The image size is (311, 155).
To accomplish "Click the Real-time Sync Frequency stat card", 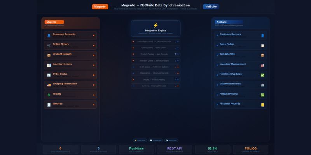I will pos(136,150).
